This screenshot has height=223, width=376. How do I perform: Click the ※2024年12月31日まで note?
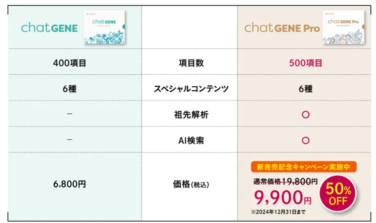pyautogui.click(x=278, y=211)
